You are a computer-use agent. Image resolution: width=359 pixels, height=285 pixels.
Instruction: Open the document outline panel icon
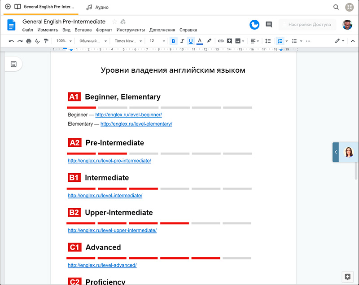[13, 64]
